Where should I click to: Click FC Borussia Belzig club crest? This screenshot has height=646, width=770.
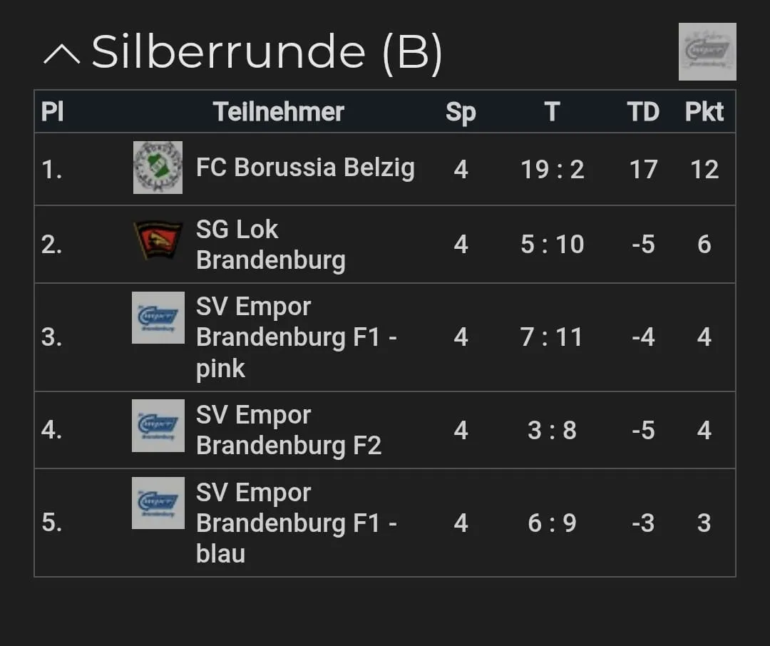pyautogui.click(x=158, y=168)
